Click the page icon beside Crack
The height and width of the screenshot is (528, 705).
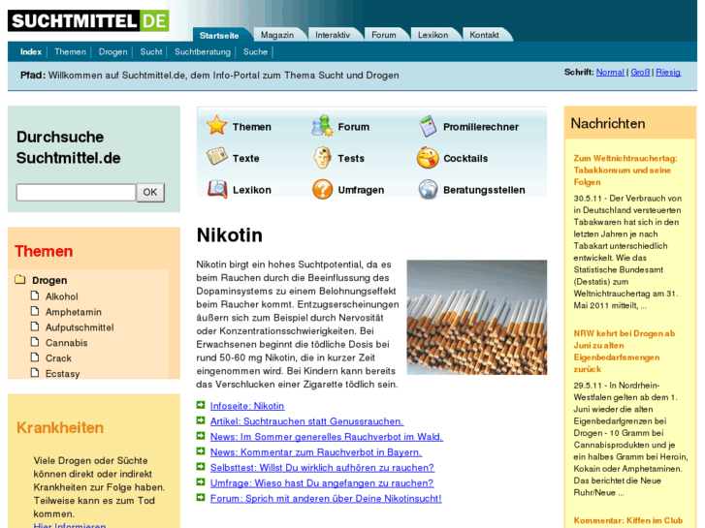[35, 357]
